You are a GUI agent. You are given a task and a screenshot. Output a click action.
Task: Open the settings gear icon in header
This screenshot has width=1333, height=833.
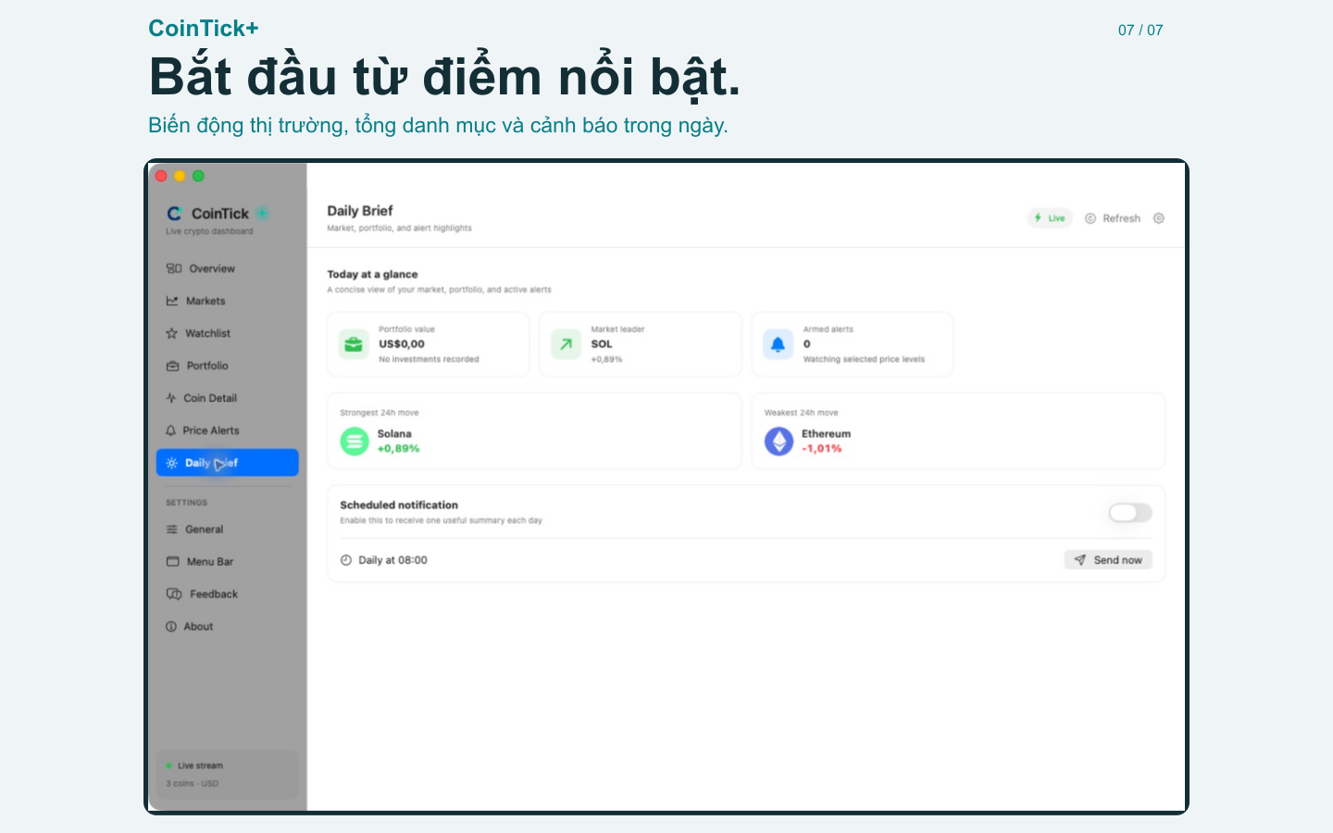[1158, 218]
